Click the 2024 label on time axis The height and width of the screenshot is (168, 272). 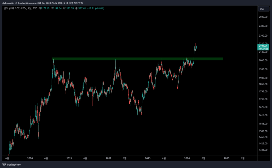(187, 158)
